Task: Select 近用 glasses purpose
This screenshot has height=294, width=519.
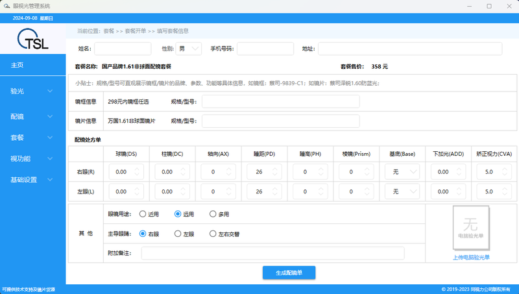Action: click(x=143, y=214)
